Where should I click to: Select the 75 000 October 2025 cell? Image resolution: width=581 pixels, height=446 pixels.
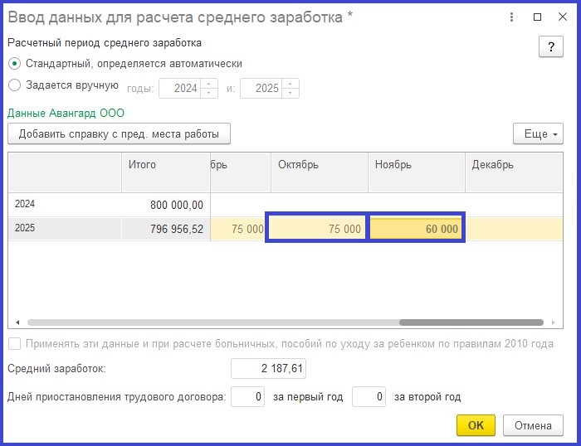click(x=317, y=229)
